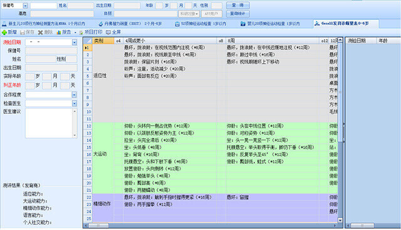
Task: Click the table horizontal scrollbar left arrow
Action: pyautogui.click(x=86, y=226)
